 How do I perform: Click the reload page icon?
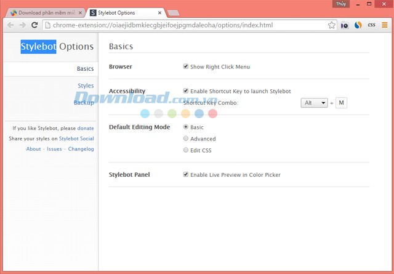34,25
